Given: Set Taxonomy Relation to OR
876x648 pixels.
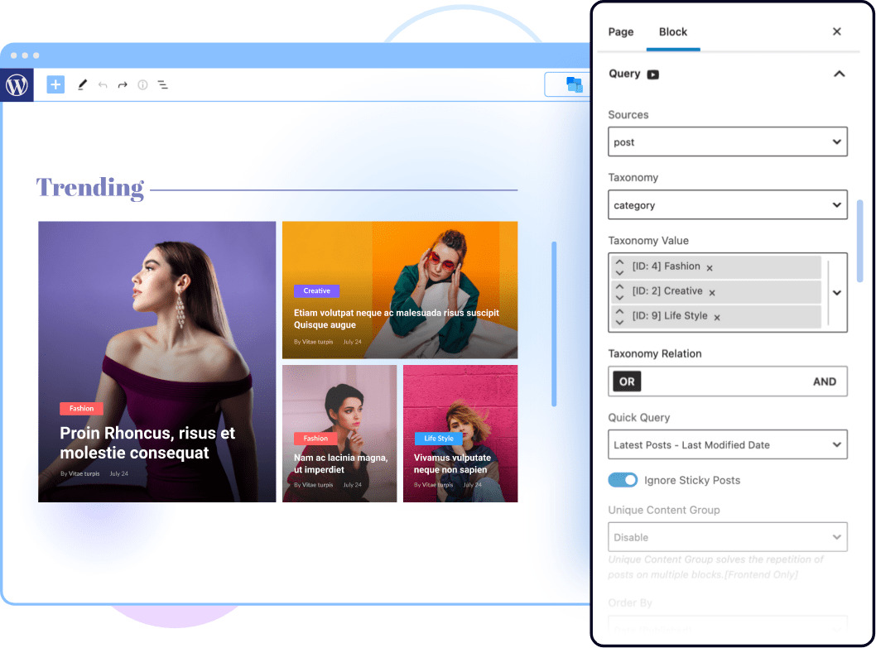Looking at the screenshot, I should [627, 382].
